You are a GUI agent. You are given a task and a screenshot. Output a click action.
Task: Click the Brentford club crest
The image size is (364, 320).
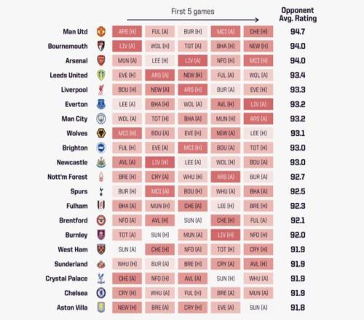click(101, 220)
